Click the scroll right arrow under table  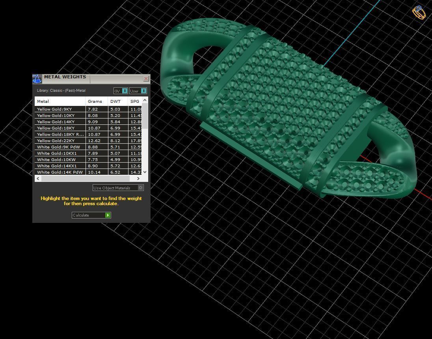point(138,179)
